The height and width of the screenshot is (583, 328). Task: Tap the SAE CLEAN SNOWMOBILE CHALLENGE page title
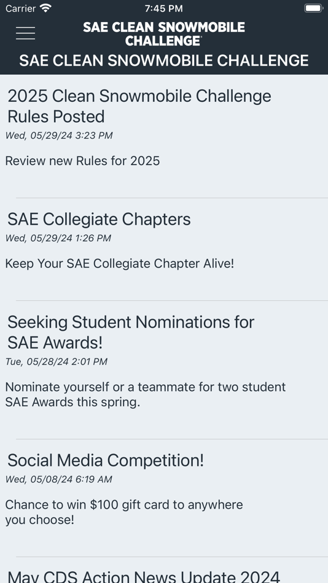point(164,61)
